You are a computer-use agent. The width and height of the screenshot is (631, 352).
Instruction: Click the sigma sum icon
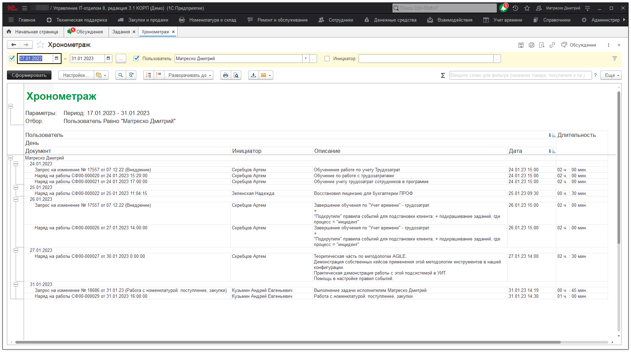coord(443,75)
